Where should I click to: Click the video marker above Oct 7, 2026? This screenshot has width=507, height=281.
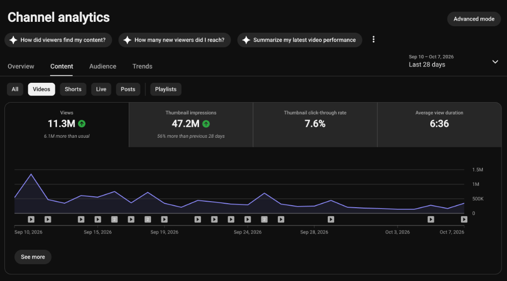coord(464,220)
